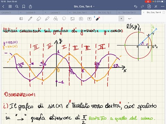
Task: Close the Lezione 6 tab
Action: 21,12
